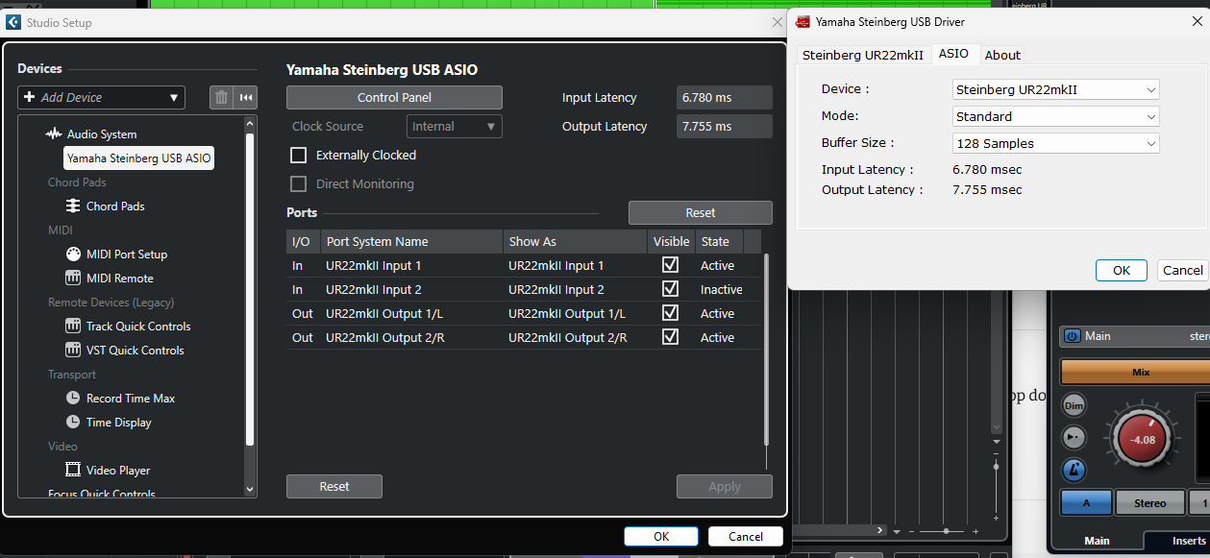Switch to the About tab
The image size is (1210, 558).
tap(1002, 55)
